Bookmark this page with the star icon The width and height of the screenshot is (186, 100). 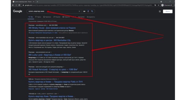(x=158, y=5)
